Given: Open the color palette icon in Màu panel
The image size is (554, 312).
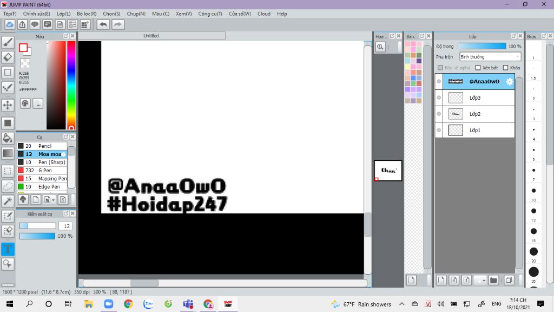Looking at the screenshot, I should coord(25,103).
